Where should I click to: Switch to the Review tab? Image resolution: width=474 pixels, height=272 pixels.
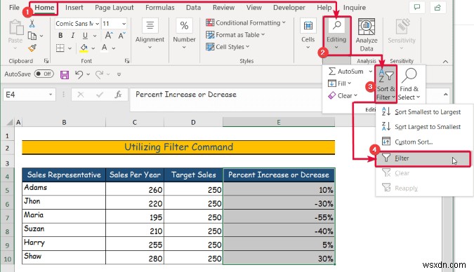click(223, 8)
